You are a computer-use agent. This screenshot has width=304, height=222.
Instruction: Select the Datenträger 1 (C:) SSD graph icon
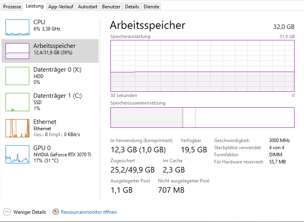point(17,102)
